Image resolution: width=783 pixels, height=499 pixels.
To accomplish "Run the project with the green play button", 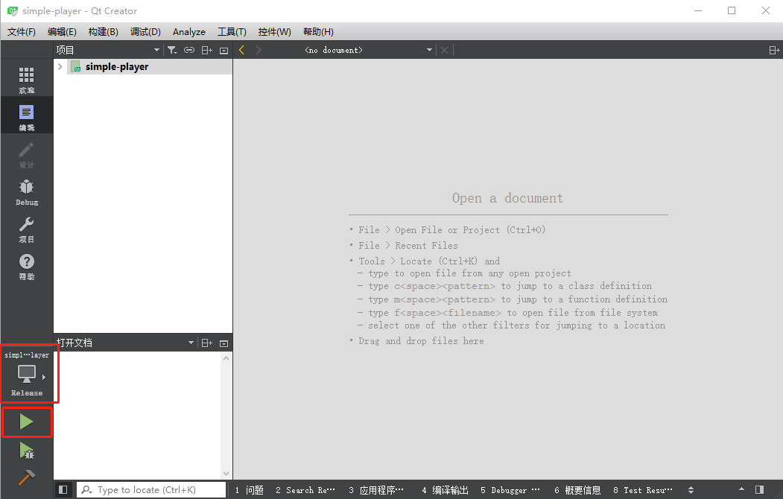I will pos(27,422).
